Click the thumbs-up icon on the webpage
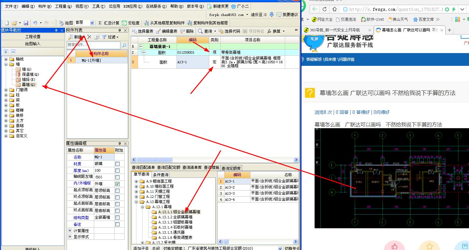 coord(394,246)
